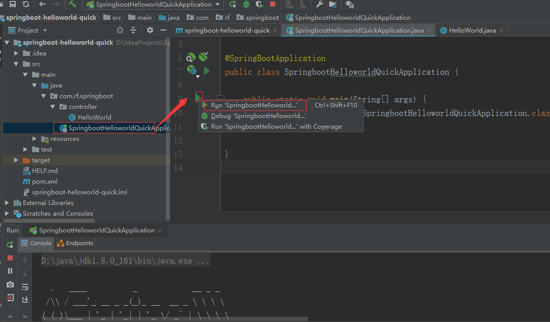550x322 pixels.
Task: Switch to springboot-helloworld-quick pom tab
Action: 226,31
